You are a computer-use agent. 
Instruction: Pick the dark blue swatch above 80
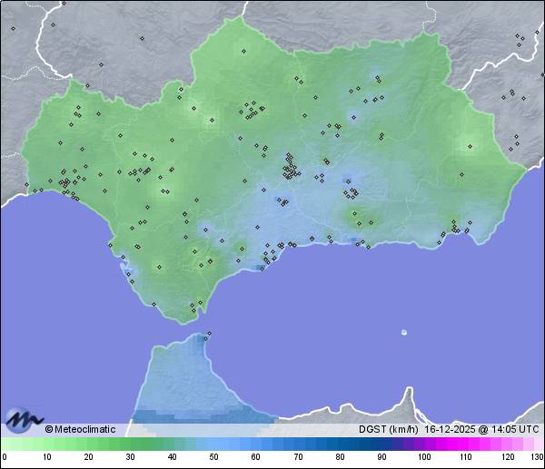pos(340,444)
